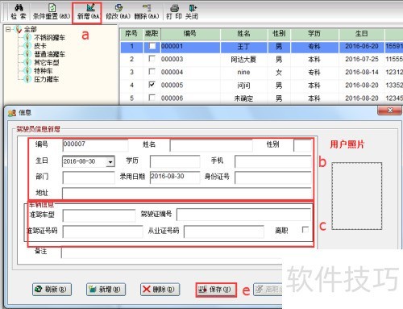Click the 准驾车型 input field
The image size is (403, 309).
click(x=99, y=215)
